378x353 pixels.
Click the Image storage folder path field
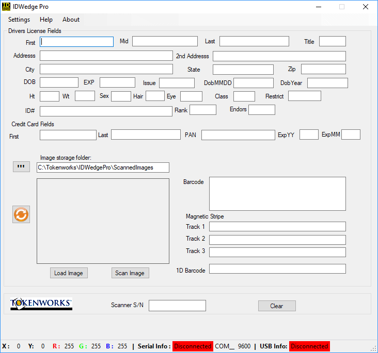click(x=103, y=167)
